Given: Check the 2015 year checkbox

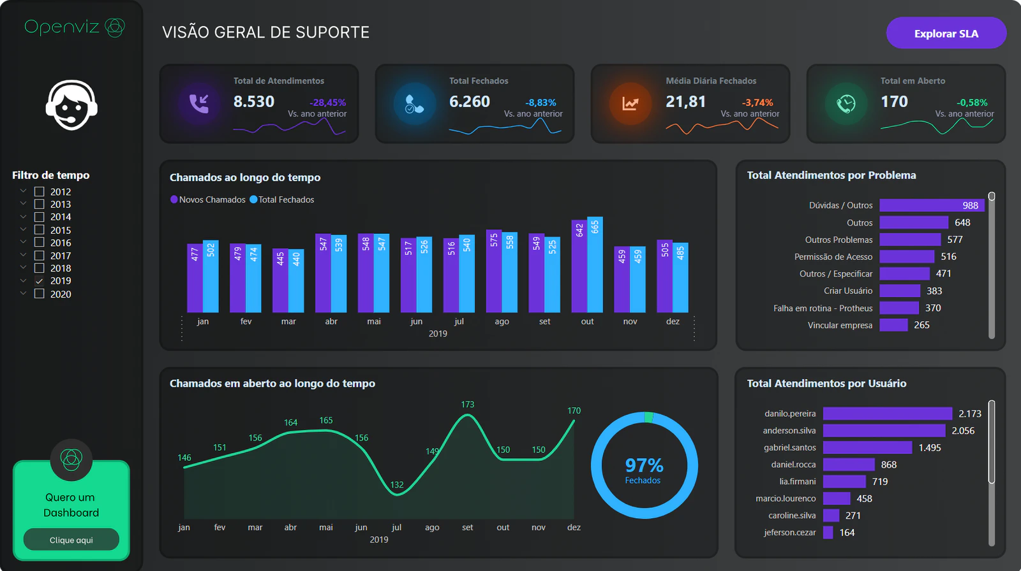Looking at the screenshot, I should [x=39, y=230].
